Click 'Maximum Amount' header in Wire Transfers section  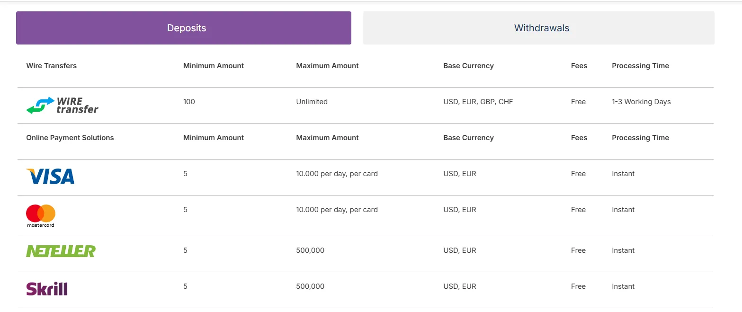[327, 66]
